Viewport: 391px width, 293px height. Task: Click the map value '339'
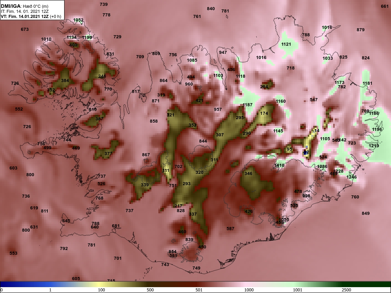[x=145, y=185]
